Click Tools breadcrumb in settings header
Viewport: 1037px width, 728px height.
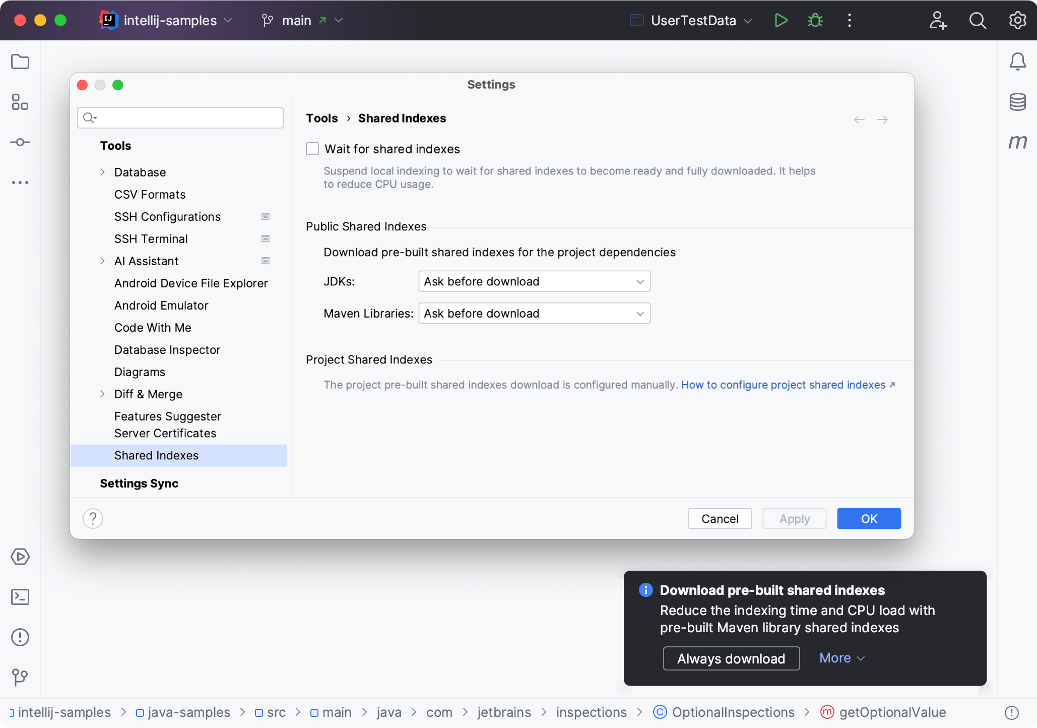click(321, 118)
